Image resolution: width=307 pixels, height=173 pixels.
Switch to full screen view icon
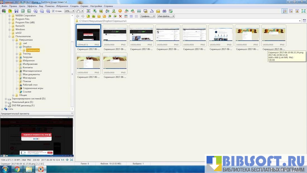pyautogui.click(x=303, y=11)
